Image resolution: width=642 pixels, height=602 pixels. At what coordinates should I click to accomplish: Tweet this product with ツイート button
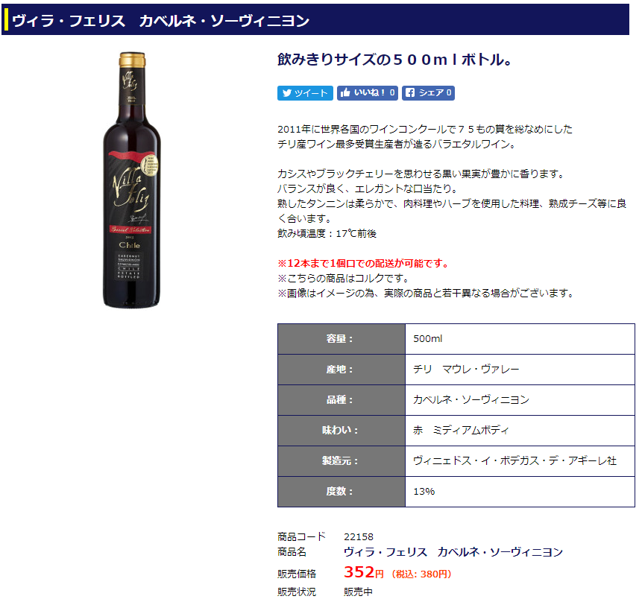305,93
